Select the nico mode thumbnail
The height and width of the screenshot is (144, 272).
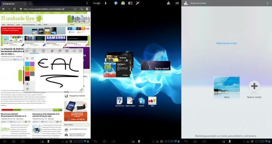pos(226,84)
